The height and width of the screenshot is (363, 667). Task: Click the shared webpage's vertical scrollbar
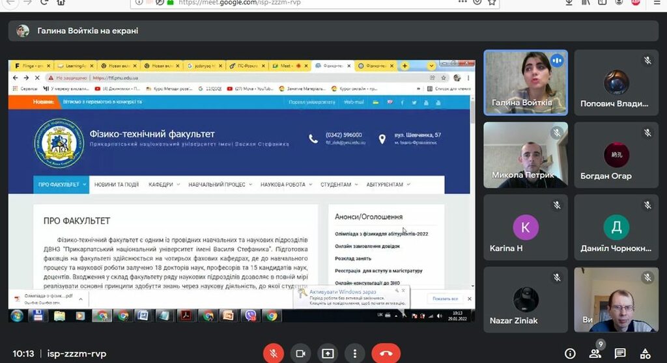pos(473,195)
